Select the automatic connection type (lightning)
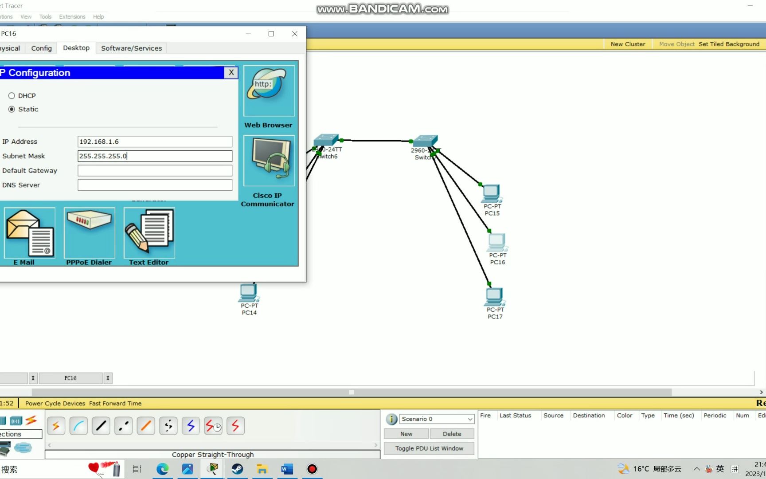This screenshot has height=479, width=766. pyautogui.click(x=56, y=426)
